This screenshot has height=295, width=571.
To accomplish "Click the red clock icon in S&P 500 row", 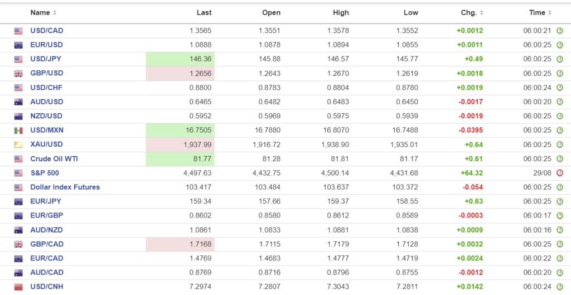I will [560, 173].
